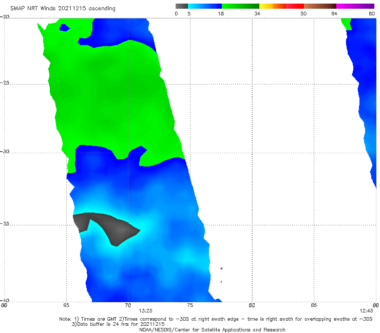Pick the brown segment of the colorbar

(x=320, y=6)
